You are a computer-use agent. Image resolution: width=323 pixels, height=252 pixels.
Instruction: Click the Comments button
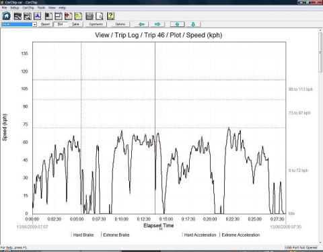tap(96, 24)
